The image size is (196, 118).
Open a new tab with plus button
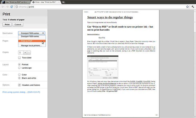coord(63,2)
